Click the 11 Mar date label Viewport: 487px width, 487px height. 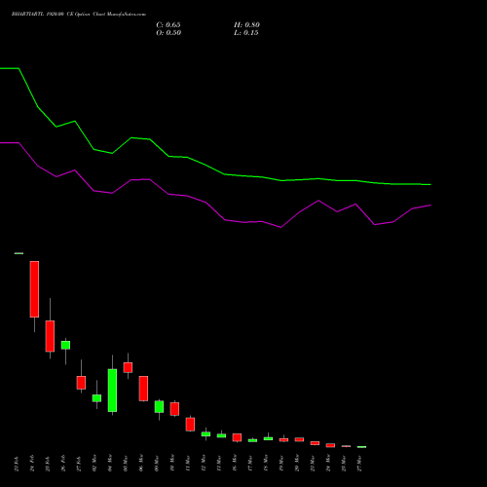(188, 463)
